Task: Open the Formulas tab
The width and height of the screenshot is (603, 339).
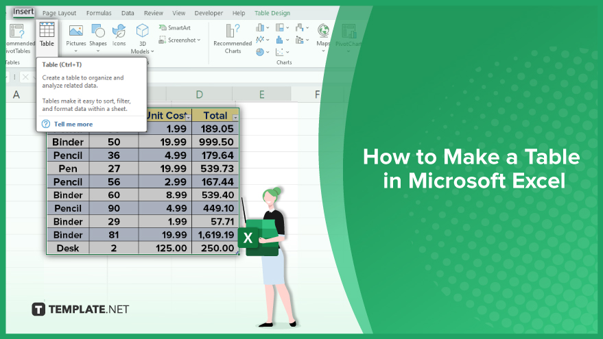Action: point(99,13)
